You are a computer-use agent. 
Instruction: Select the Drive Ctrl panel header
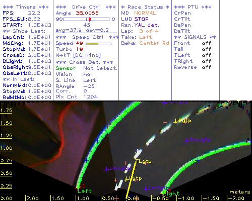pyautogui.click(x=86, y=7)
